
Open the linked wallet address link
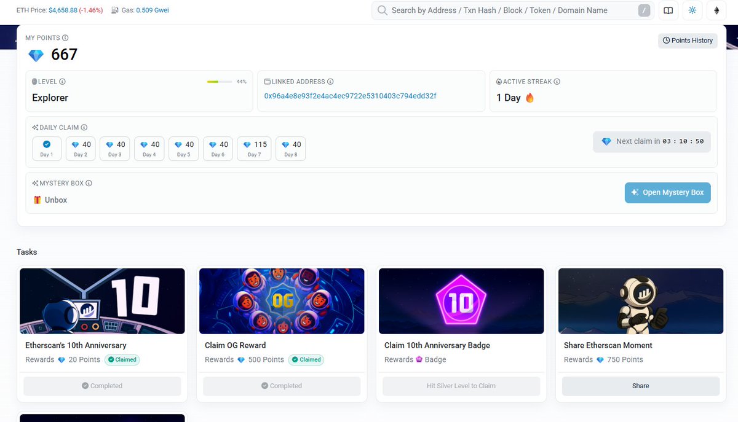[351, 96]
